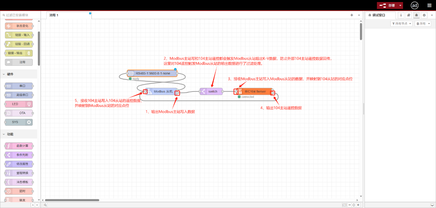Add a new flow tab with plus

[x=352, y=15]
